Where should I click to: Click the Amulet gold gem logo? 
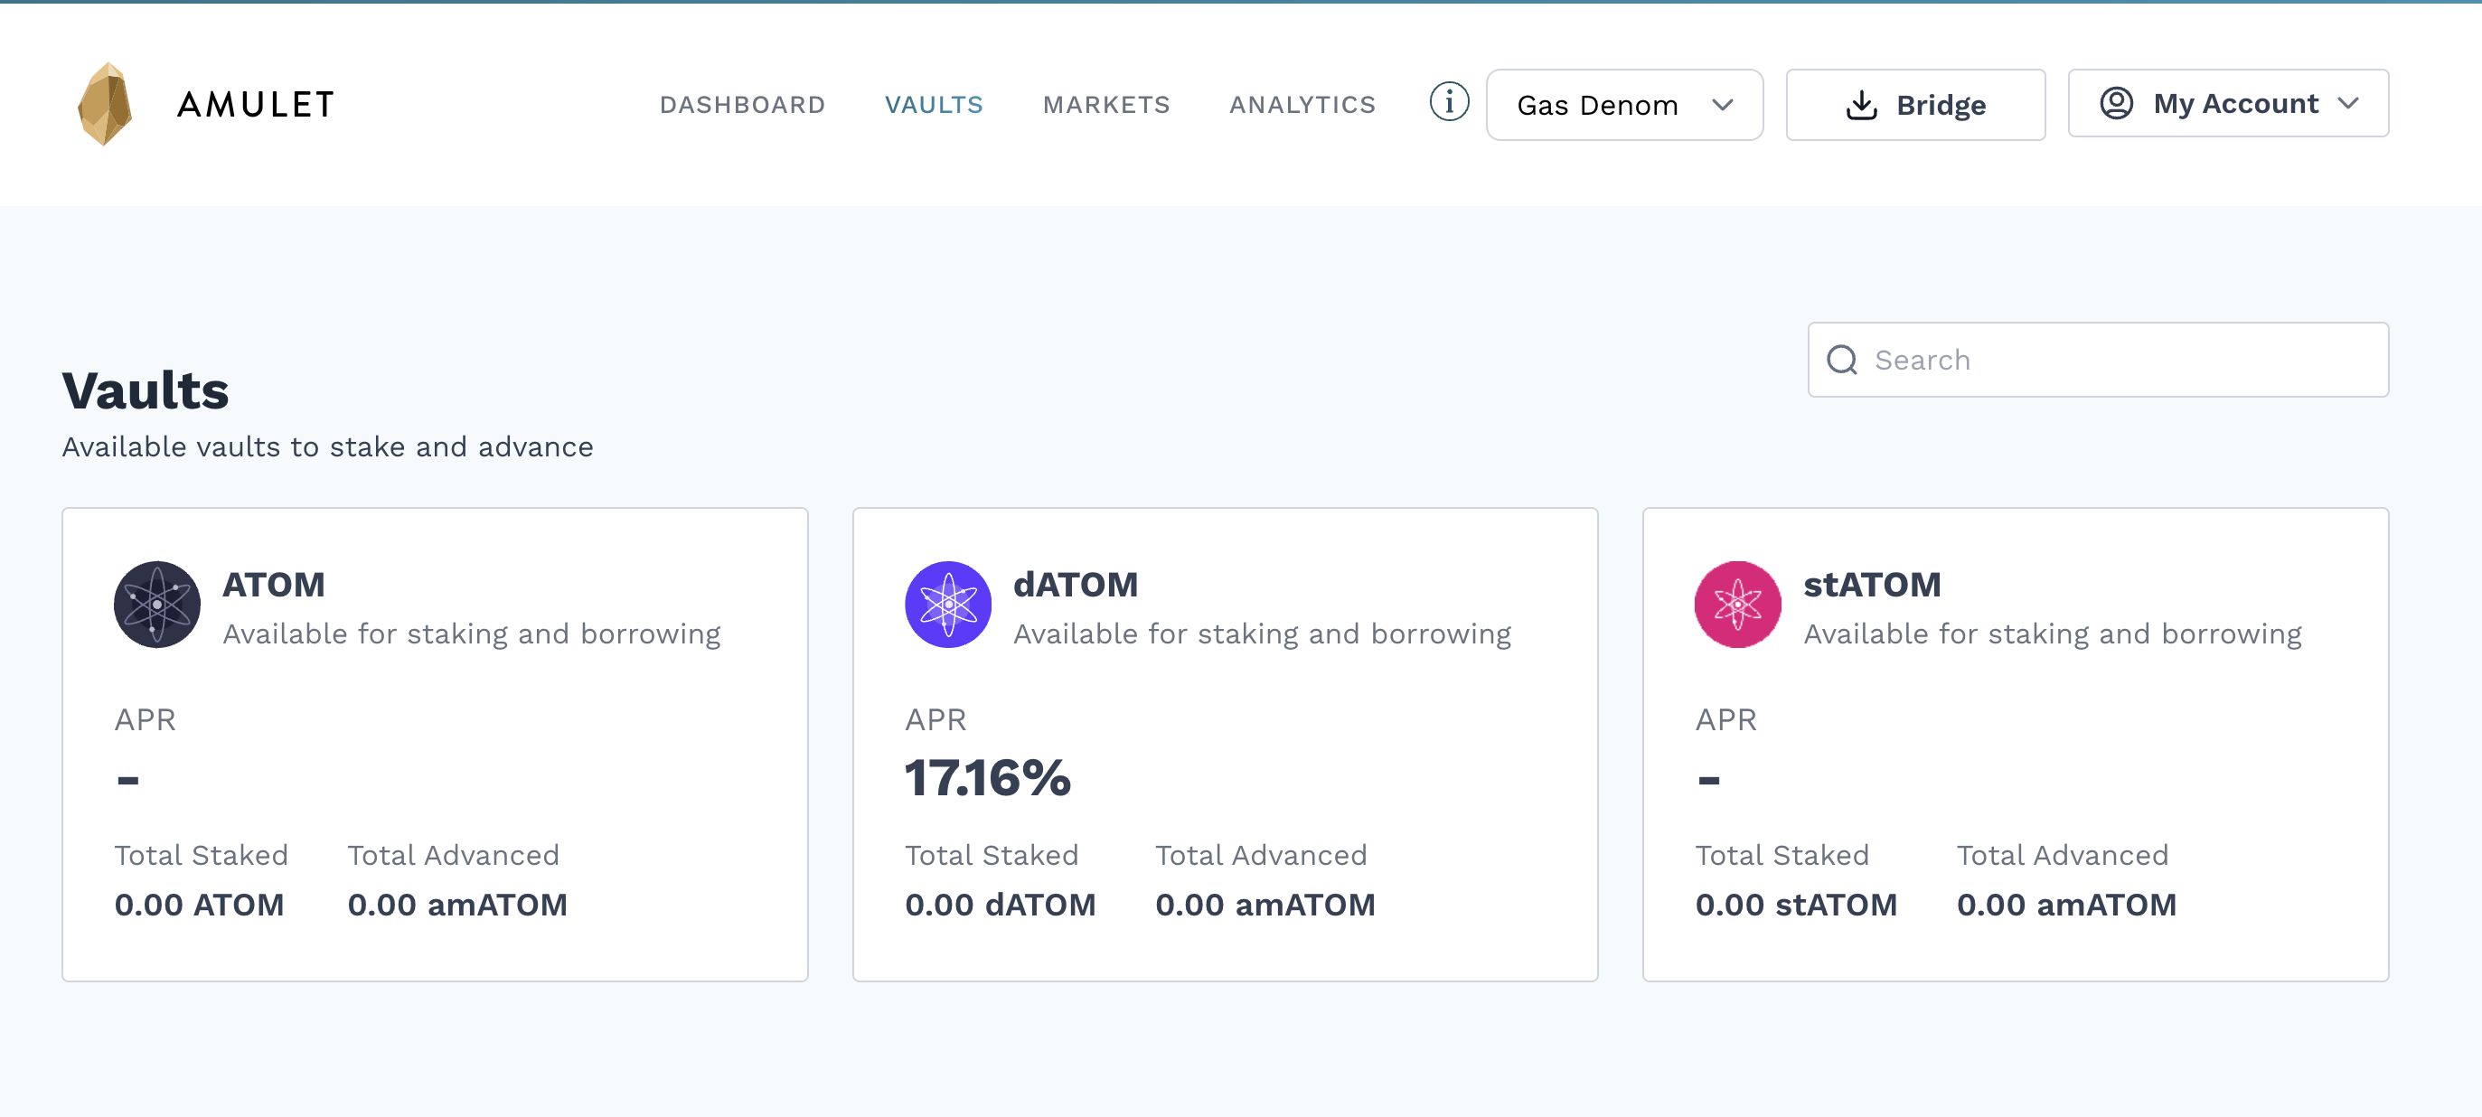click(104, 104)
